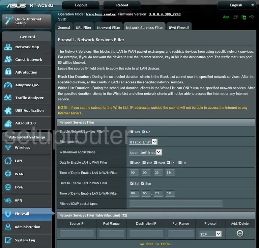
Task: Click the AiCloud 2.0 cloud icon
Action: pos(8,123)
